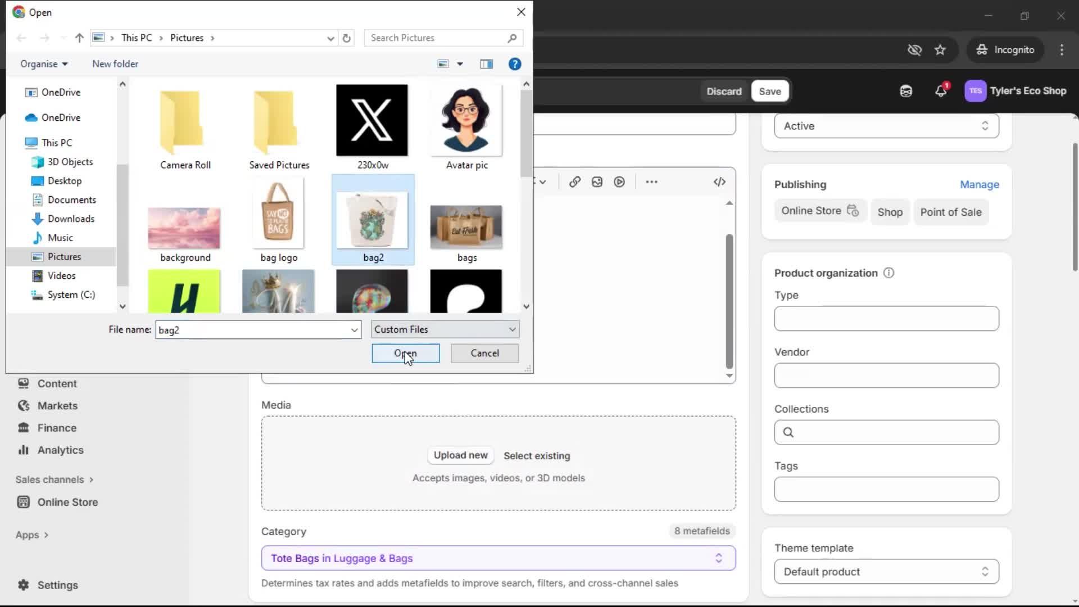
Task: Select Markets in the sidebar
Action: tap(57, 405)
